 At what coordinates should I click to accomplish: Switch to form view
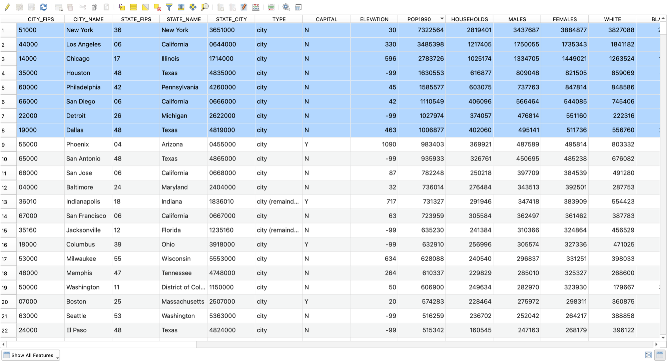[648, 355]
